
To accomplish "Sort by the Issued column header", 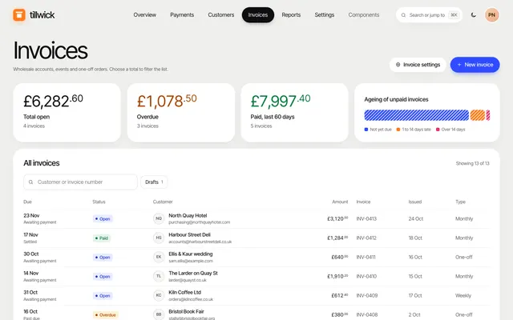I will coord(415,202).
